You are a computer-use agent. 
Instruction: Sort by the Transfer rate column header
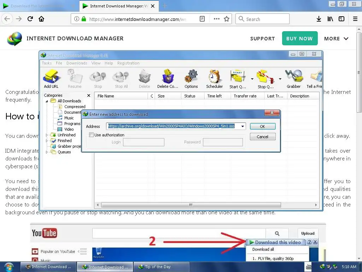[247, 96]
